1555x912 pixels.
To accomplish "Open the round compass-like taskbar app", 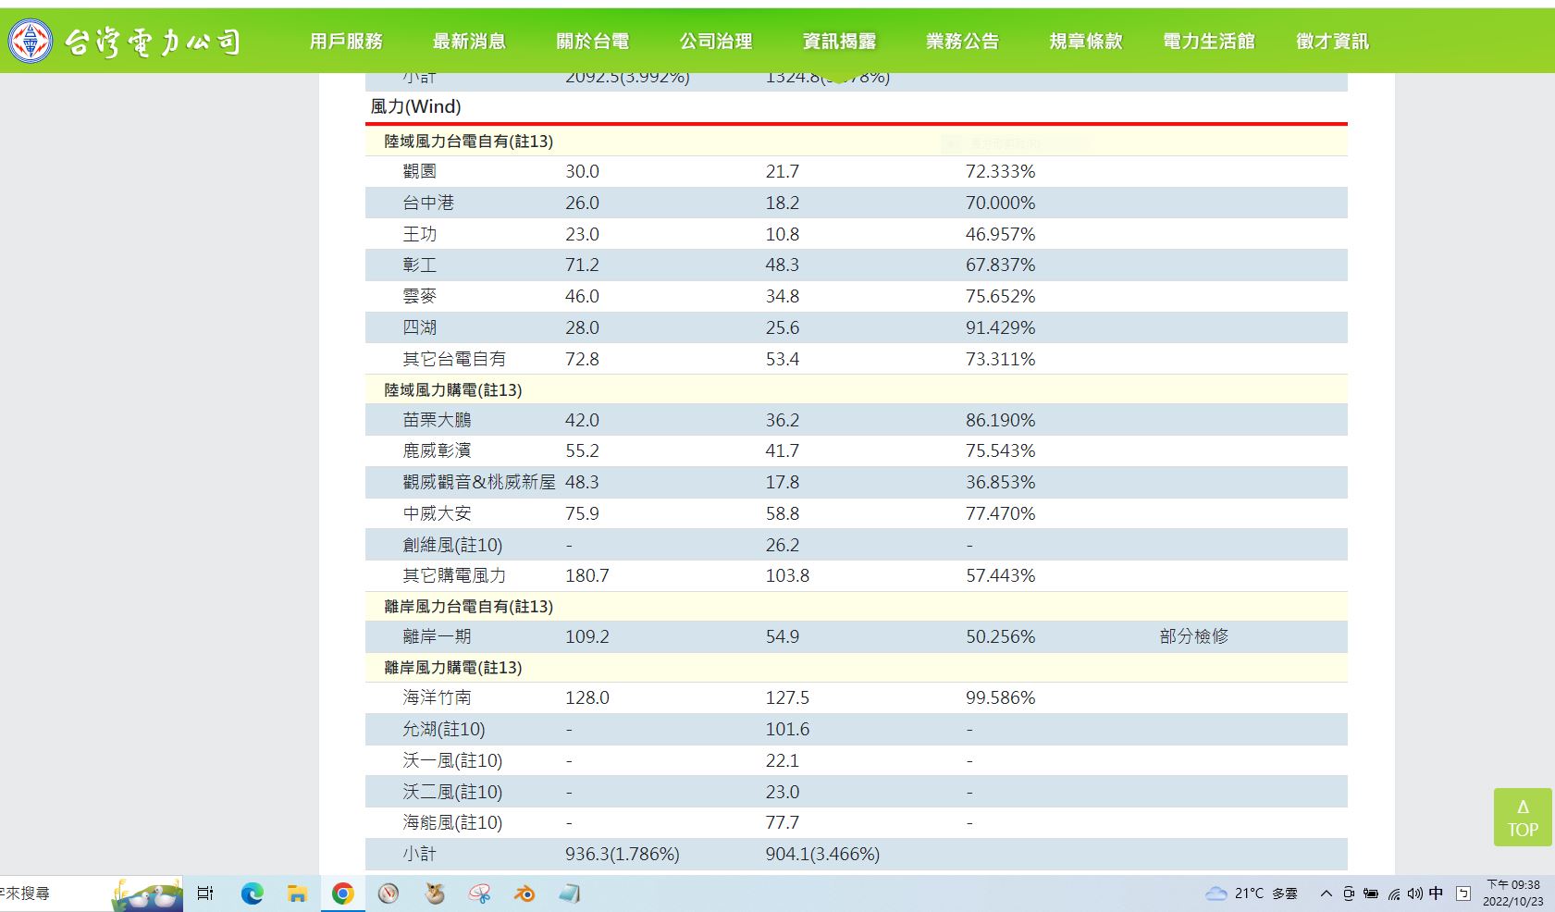I will (x=389, y=894).
